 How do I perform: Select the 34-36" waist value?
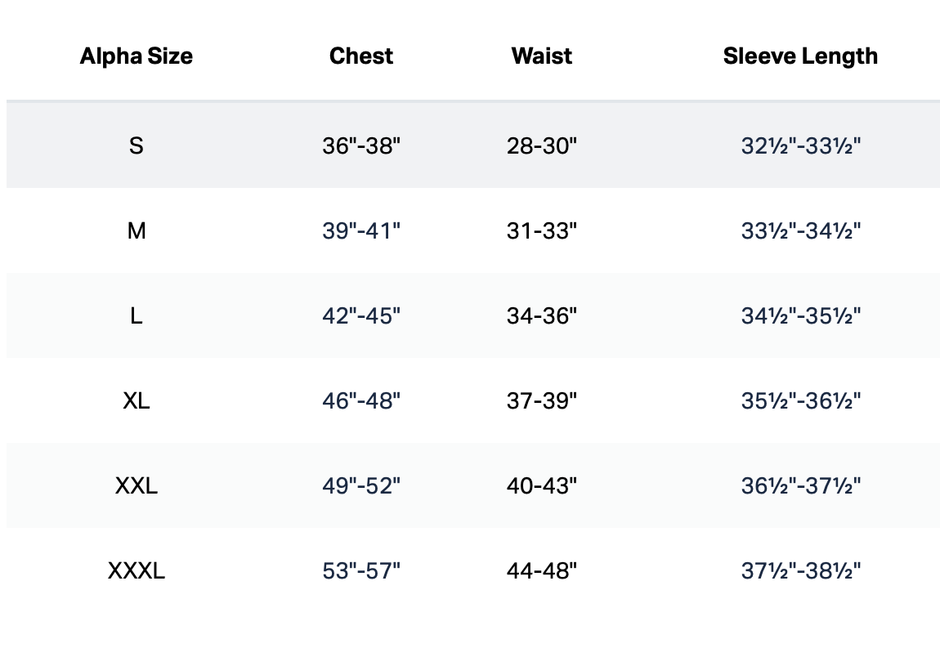click(542, 316)
